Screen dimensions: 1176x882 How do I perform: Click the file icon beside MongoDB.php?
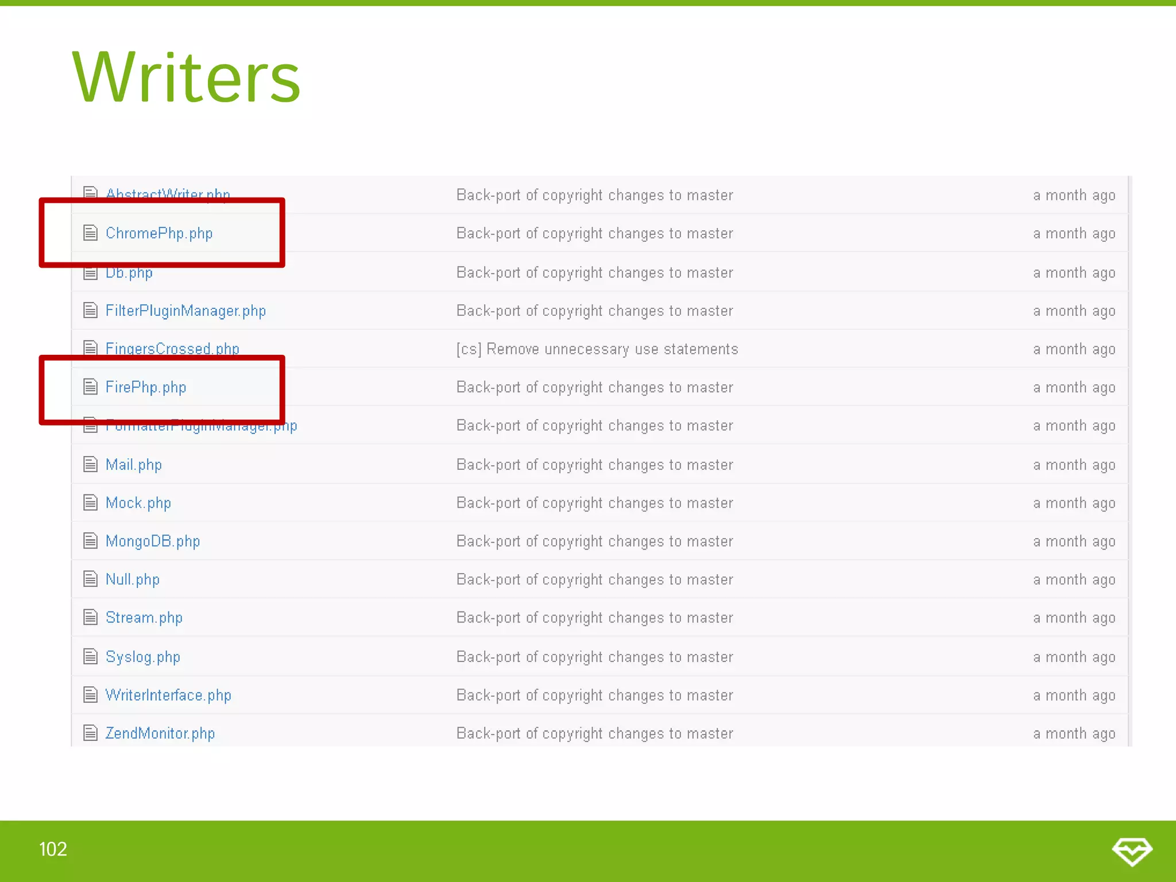[90, 541]
